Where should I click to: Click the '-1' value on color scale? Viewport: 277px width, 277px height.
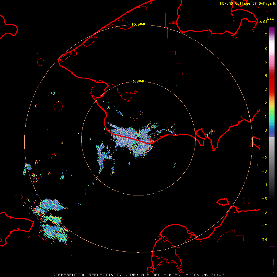point(264,144)
